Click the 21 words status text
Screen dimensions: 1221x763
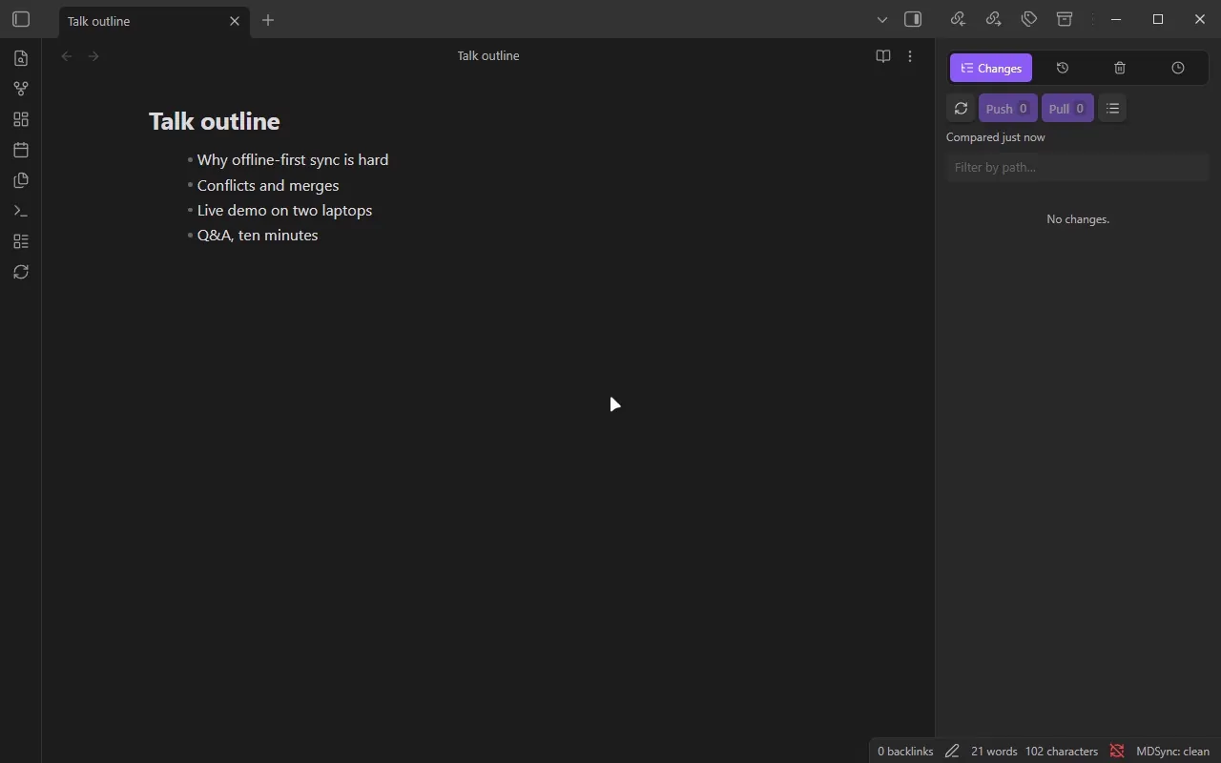(994, 751)
